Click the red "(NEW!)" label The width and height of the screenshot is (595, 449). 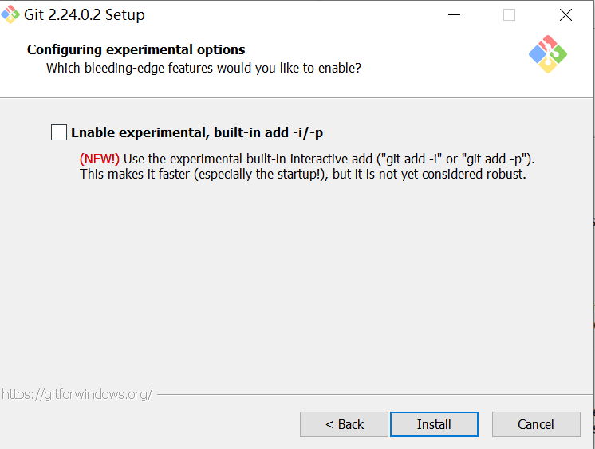(100, 159)
